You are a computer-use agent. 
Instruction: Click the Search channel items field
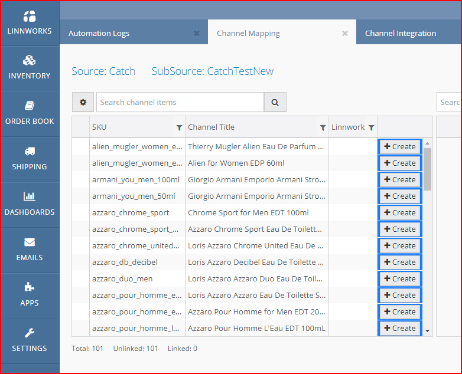point(180,102)
